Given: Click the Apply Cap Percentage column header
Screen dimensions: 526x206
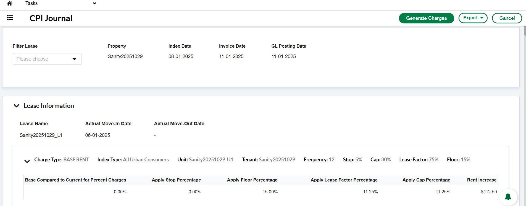Looking at the screenshot, I should [x=426, y=180].
